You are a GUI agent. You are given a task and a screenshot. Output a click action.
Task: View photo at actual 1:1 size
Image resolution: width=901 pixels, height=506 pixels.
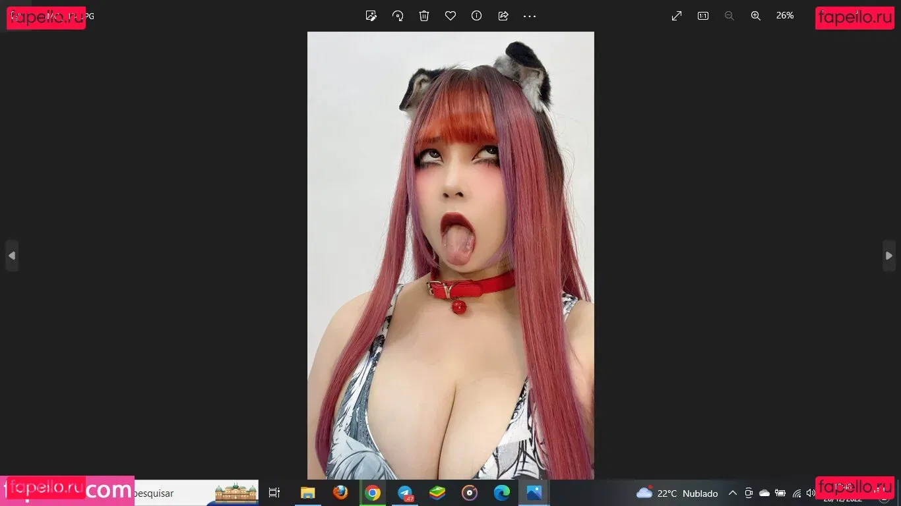702,15
